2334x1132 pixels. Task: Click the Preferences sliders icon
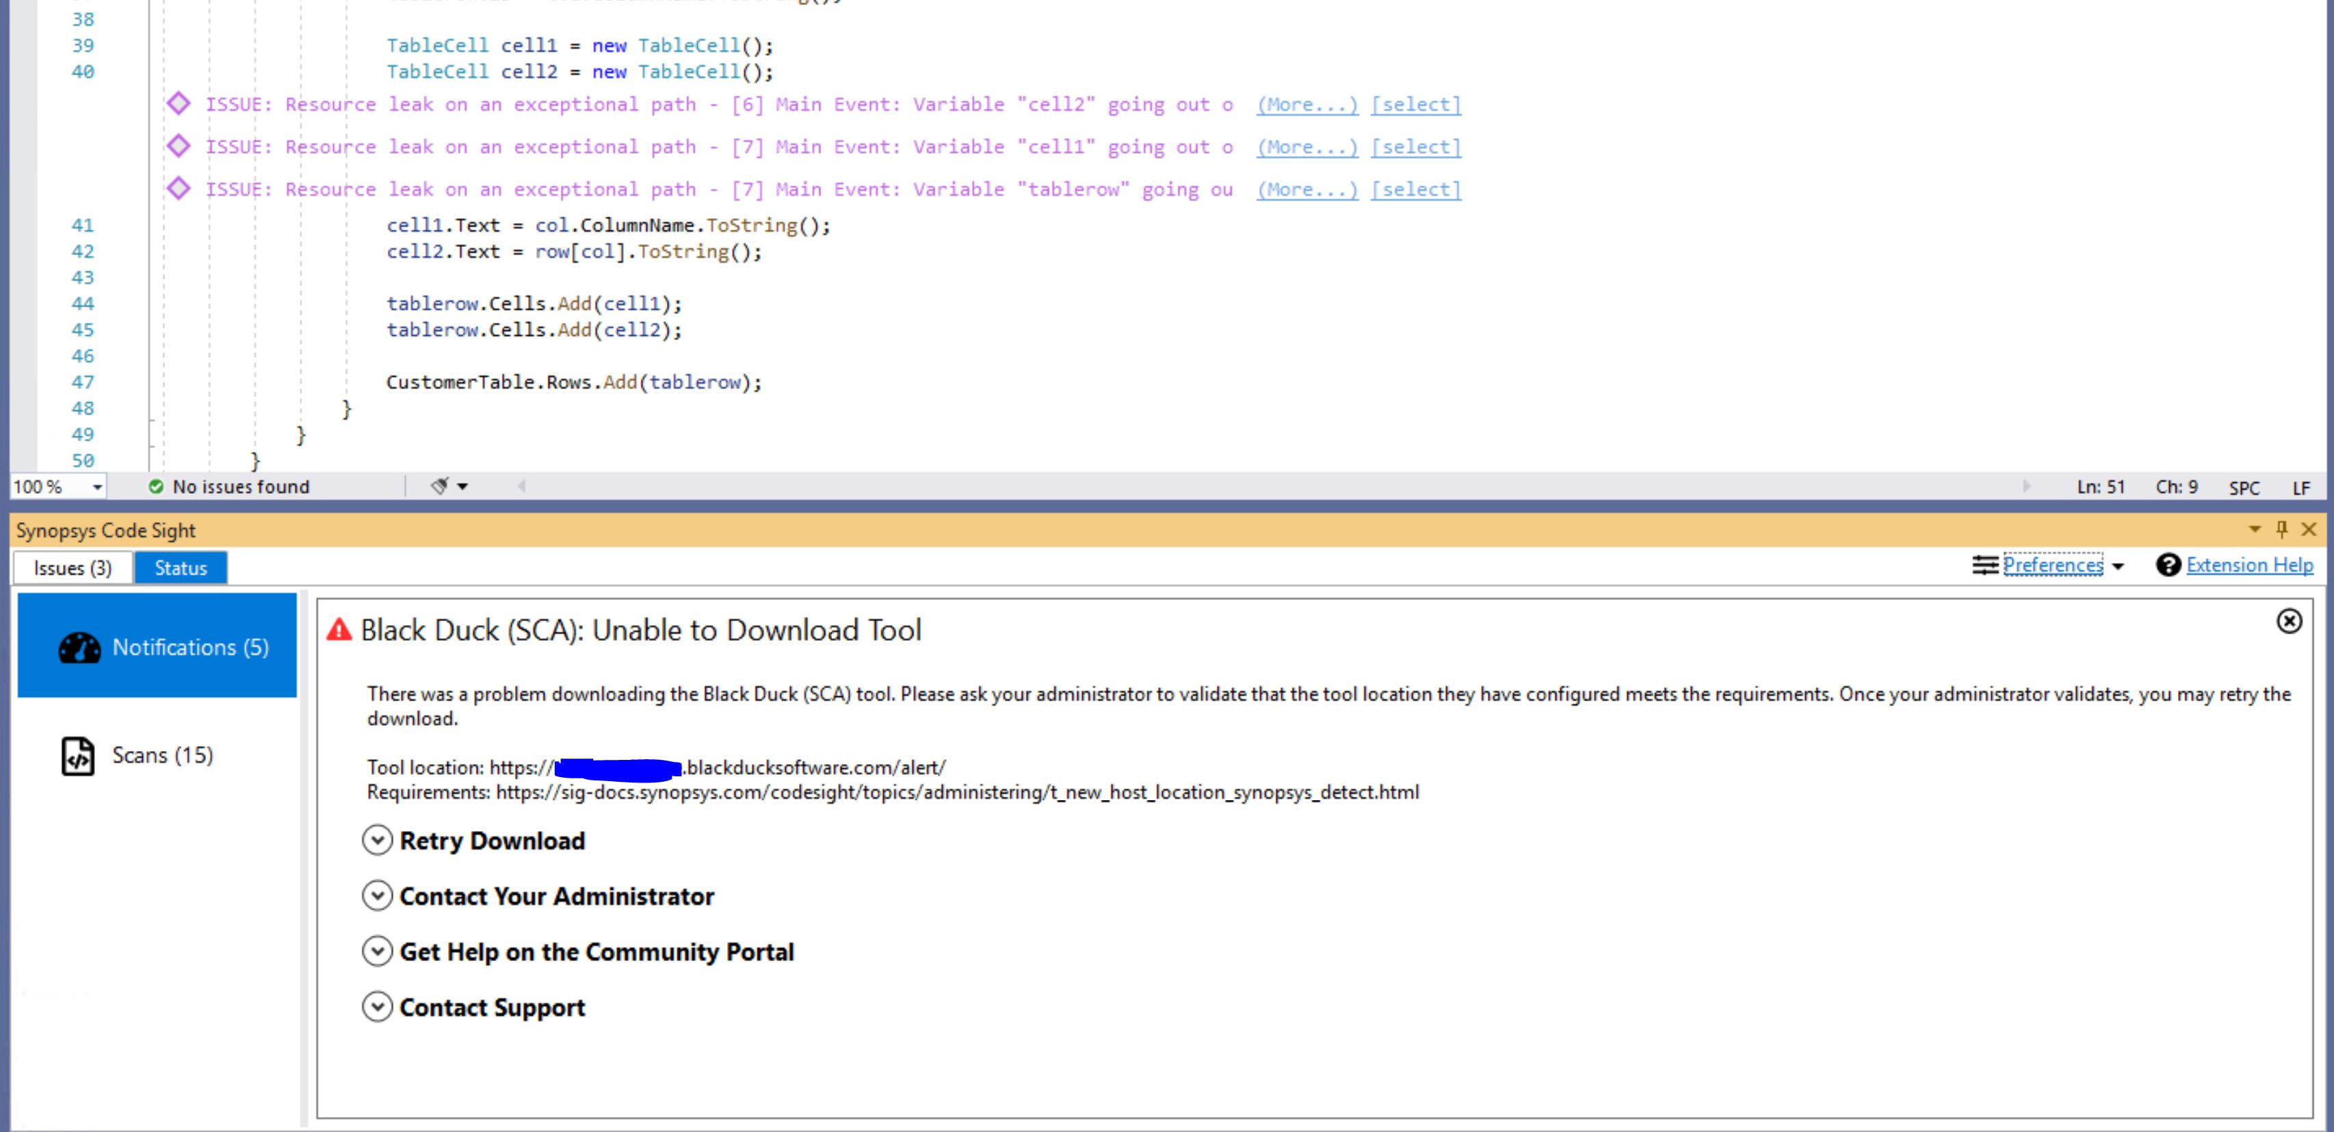tap(1984, 566)
